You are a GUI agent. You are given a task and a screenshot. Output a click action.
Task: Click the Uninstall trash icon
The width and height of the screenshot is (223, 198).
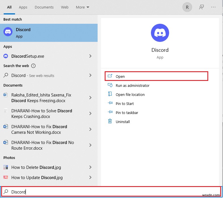tap(110, 121)
